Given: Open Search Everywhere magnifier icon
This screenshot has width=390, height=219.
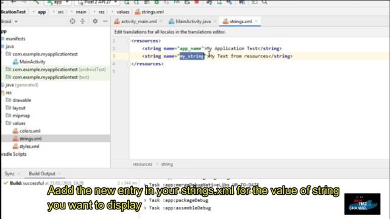Looking at the screenshot, I should [x=264, y=2].
